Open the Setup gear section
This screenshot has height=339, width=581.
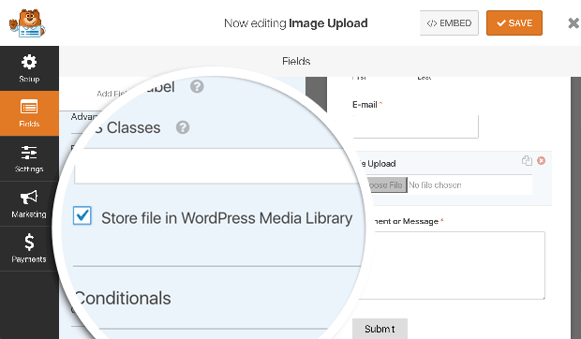click(29, 68)
